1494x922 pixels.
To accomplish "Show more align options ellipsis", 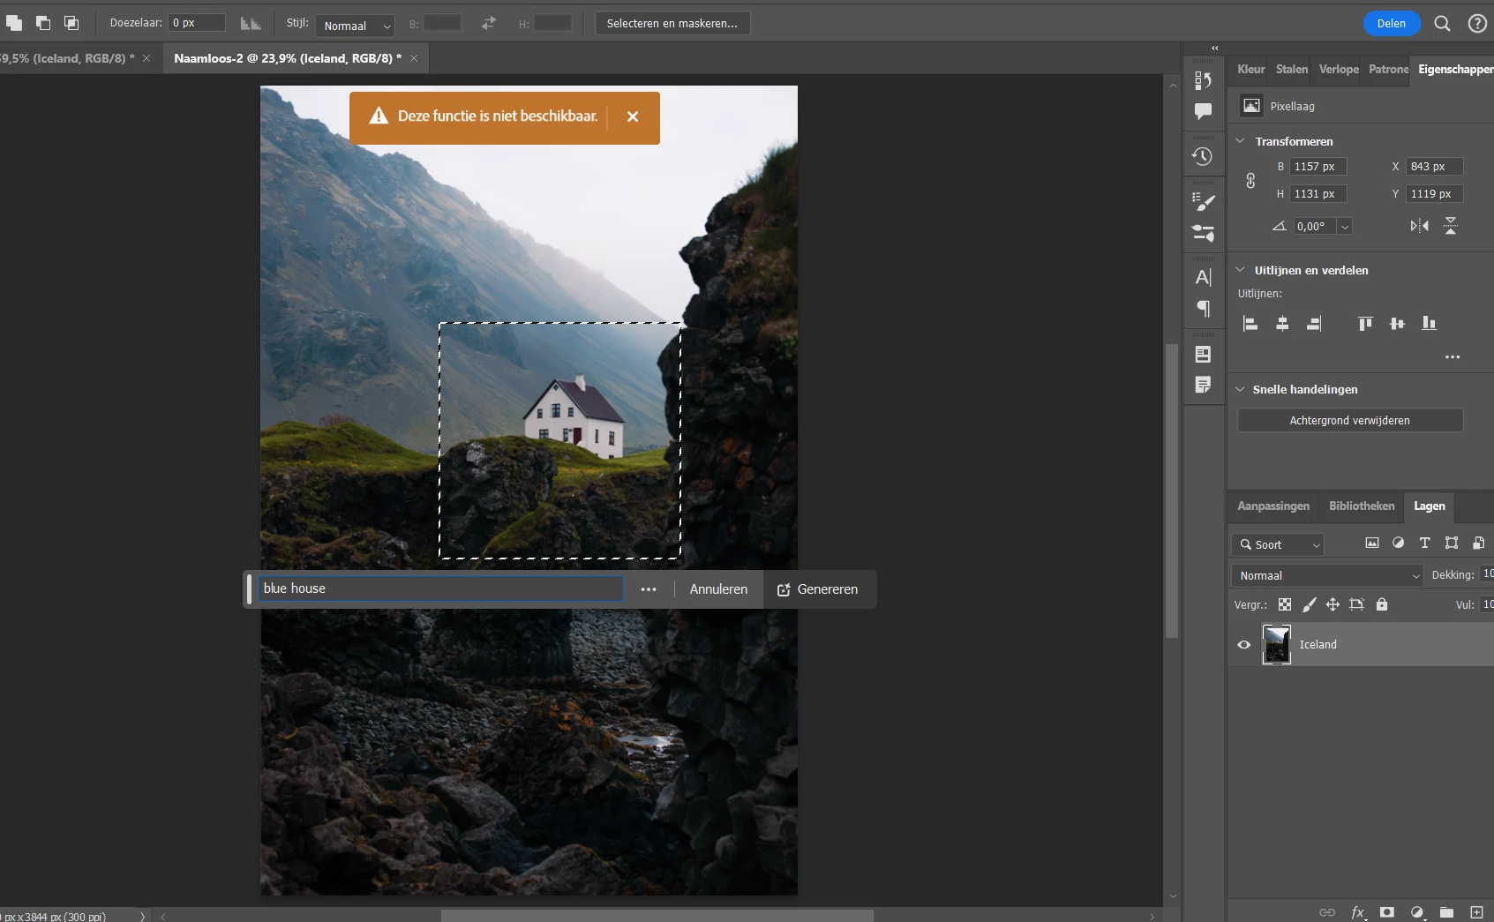I will (x=1453, y=357).
